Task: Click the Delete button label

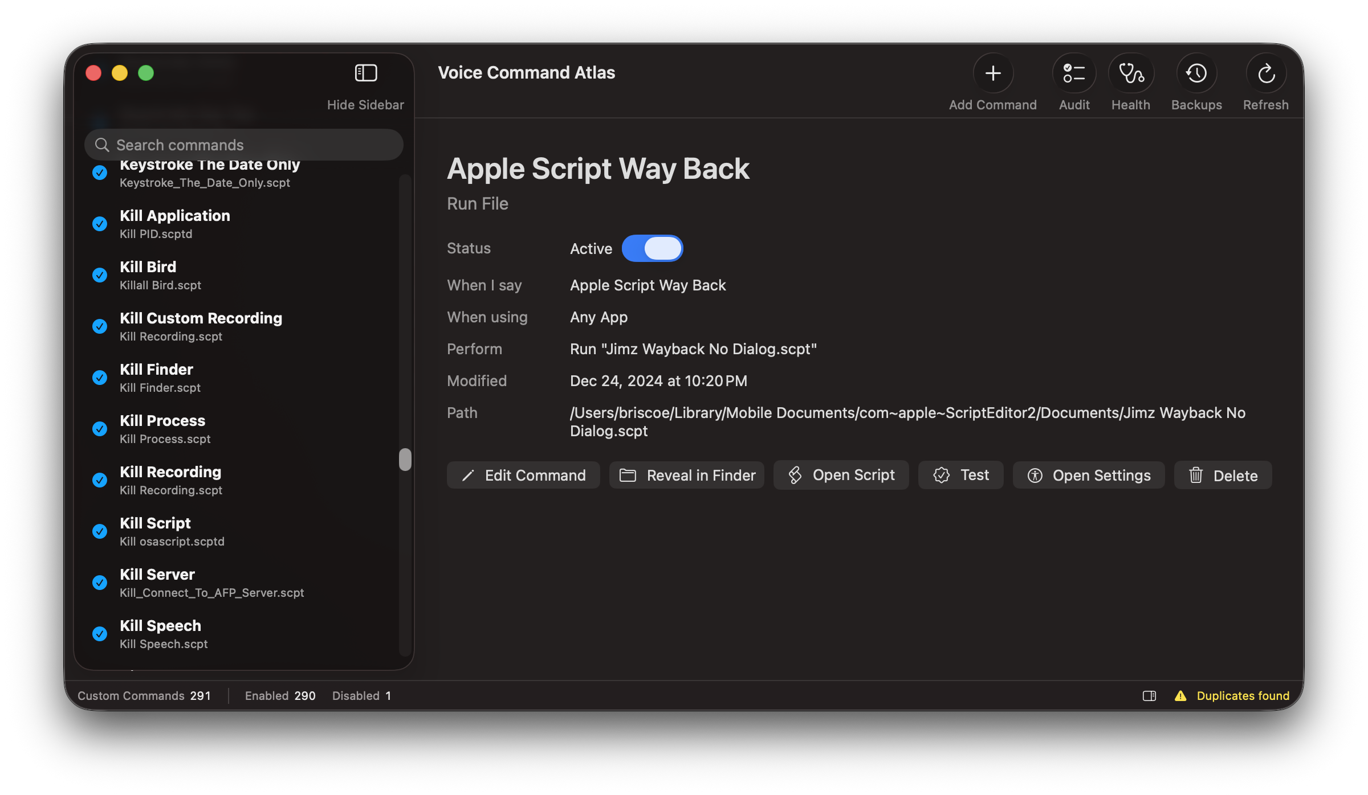Action: (x=1235, y=476)
